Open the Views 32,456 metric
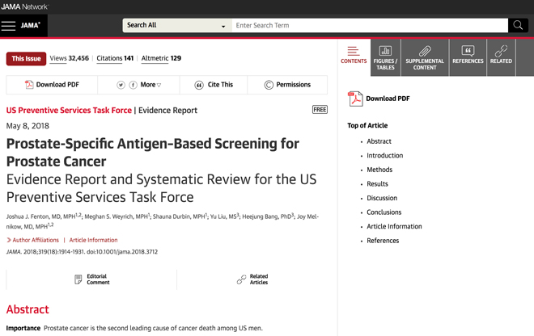 click(69, 58)
